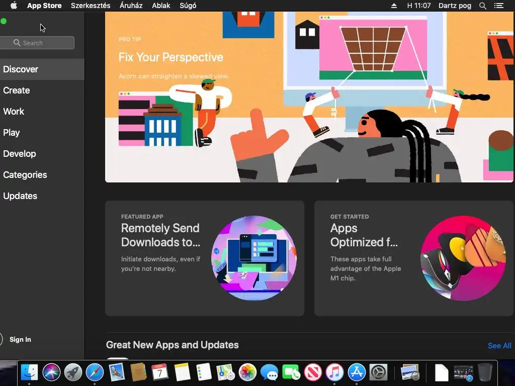This screenshot has width=515, height=386.
Task: Open Photos flower icon in Dock
Action: click(x=247, y=372)
